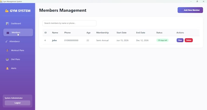The image size is (207, 110).
Task: Close the Gym Management System window
Action: coord(203,2)
